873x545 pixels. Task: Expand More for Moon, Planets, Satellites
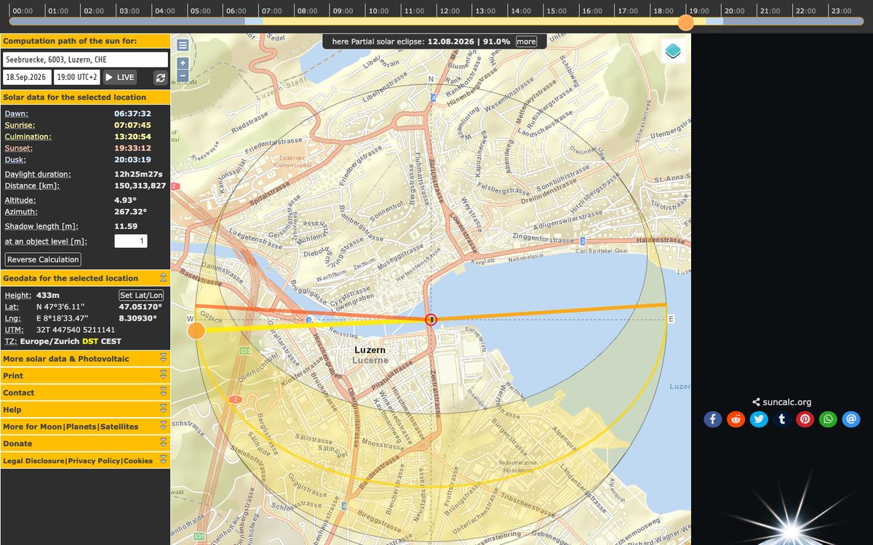pyautogui.click(x=85, y=427)
